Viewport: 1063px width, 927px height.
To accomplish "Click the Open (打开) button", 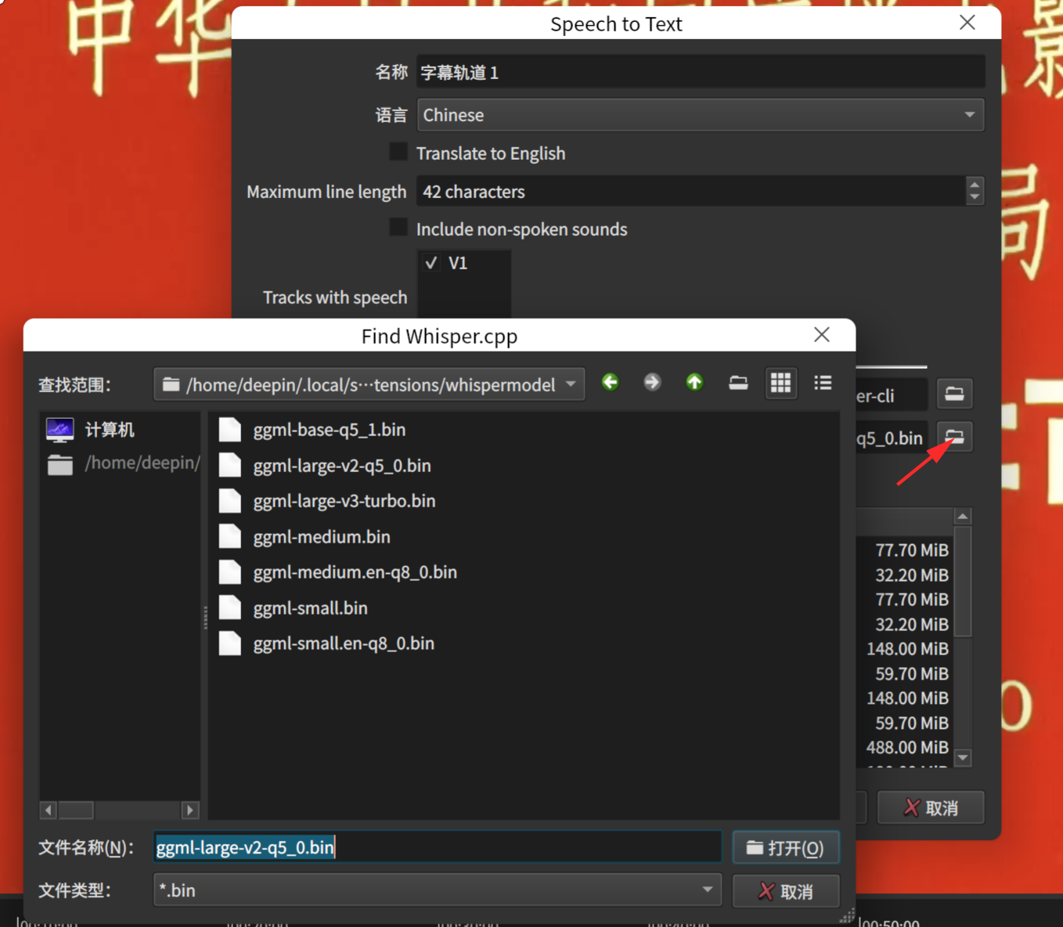I will click(x=786, y=848).
